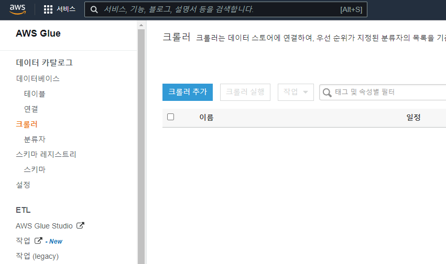Click the 크롤러 실행 button
Screen dimensions: 446x264
245,92
